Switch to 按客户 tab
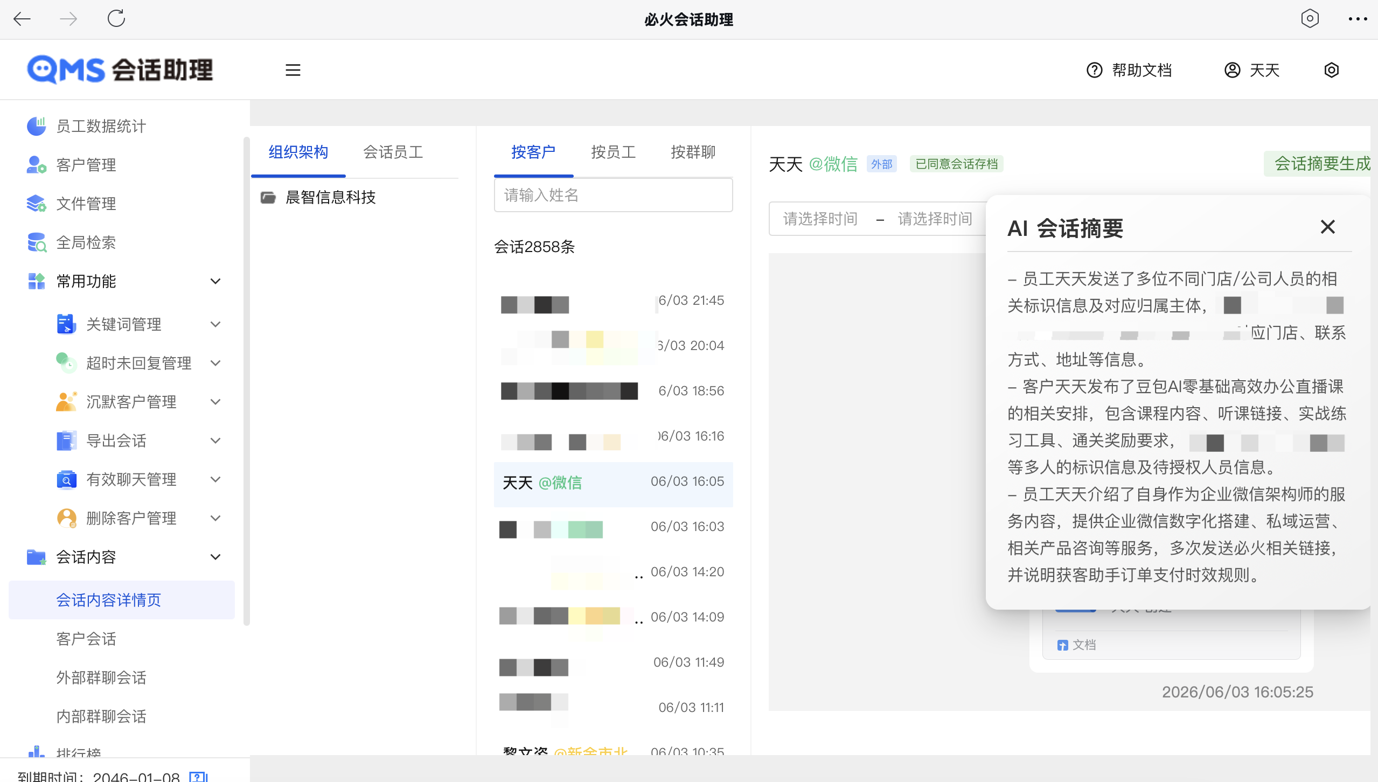Image resolution: width=1378 pixels, height=782 pixels. [533, 152]
